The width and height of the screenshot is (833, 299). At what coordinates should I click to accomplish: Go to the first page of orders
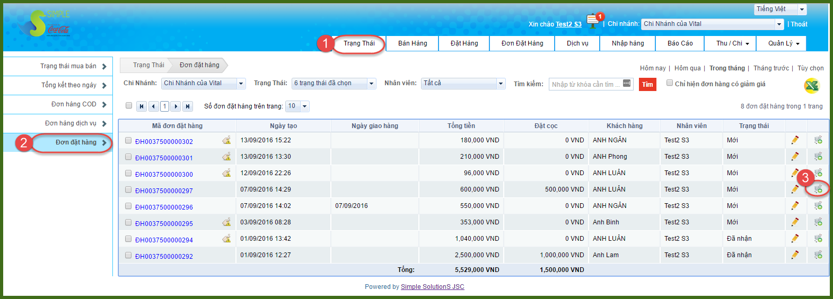pyautogui.click(x=142, y=106)
